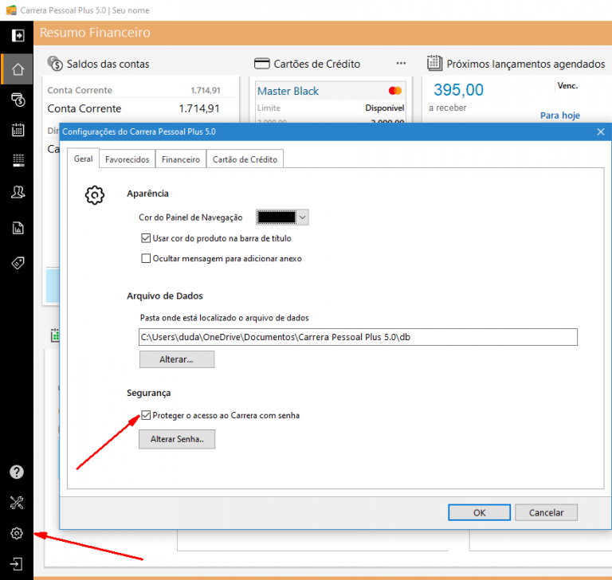Open the reports chart sidebar icon
Image resolution: width=612 pixels, height=580 pixels.
click(17, 229)
